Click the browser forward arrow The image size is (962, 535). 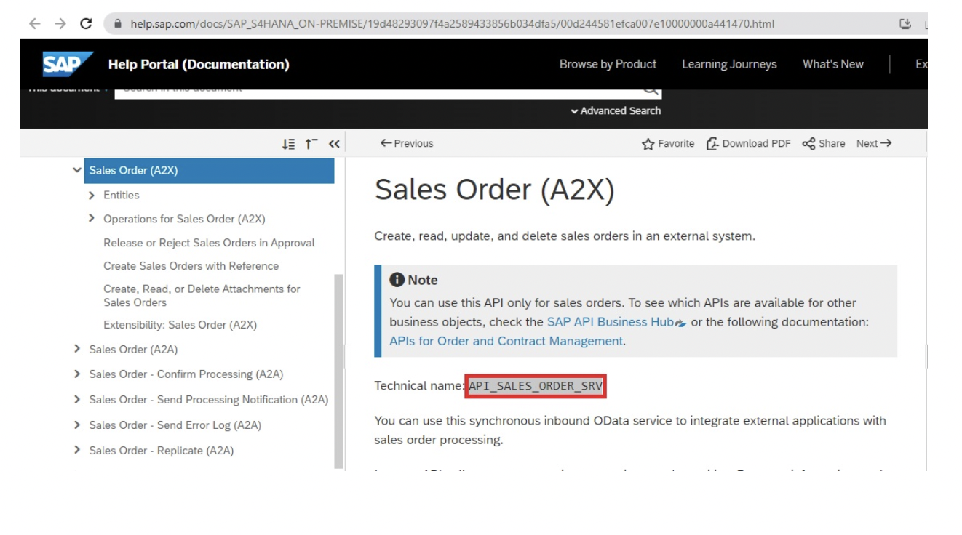(x=60, y=24)
